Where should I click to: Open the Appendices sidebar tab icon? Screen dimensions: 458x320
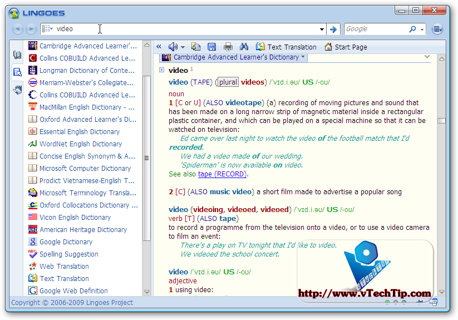[x=17, y=90]
